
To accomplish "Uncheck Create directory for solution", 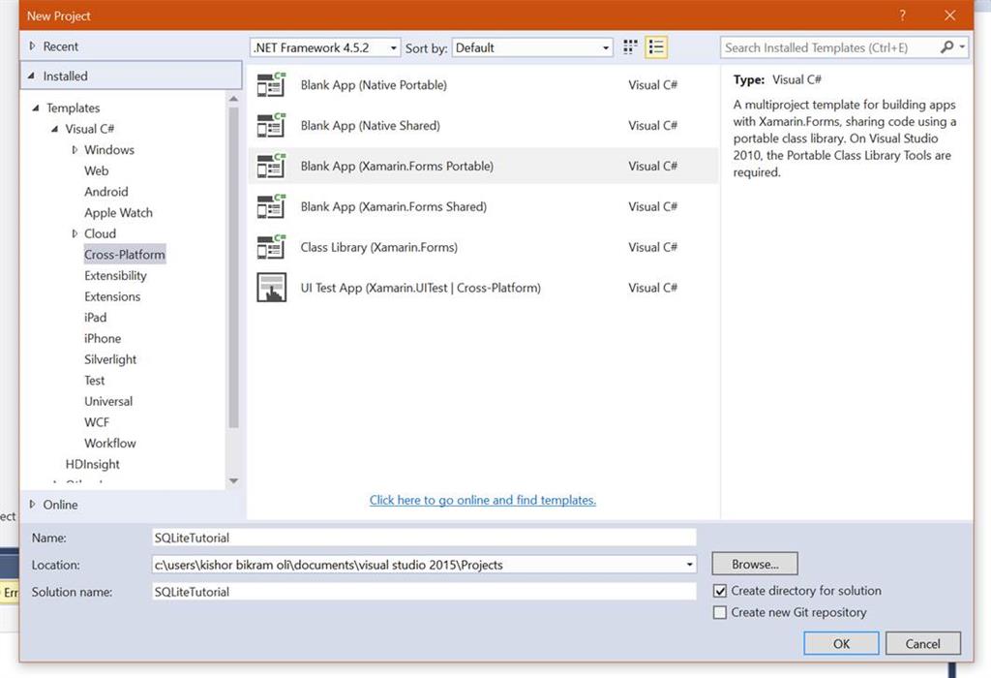I will (720, 591).
